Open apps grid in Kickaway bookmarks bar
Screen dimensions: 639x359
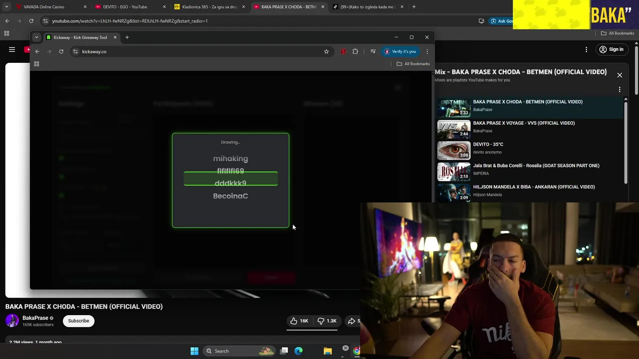[x=36, y=64]
